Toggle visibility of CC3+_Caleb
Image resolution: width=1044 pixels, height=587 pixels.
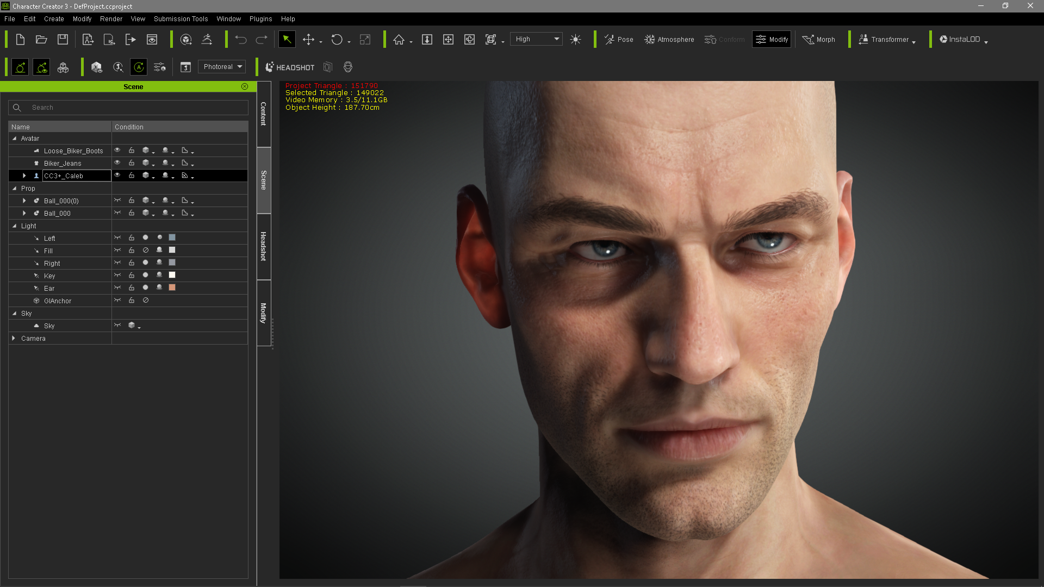click(x=117, y=175)
